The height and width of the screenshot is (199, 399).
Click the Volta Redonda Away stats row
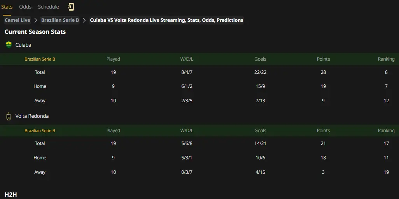point(199,172)
